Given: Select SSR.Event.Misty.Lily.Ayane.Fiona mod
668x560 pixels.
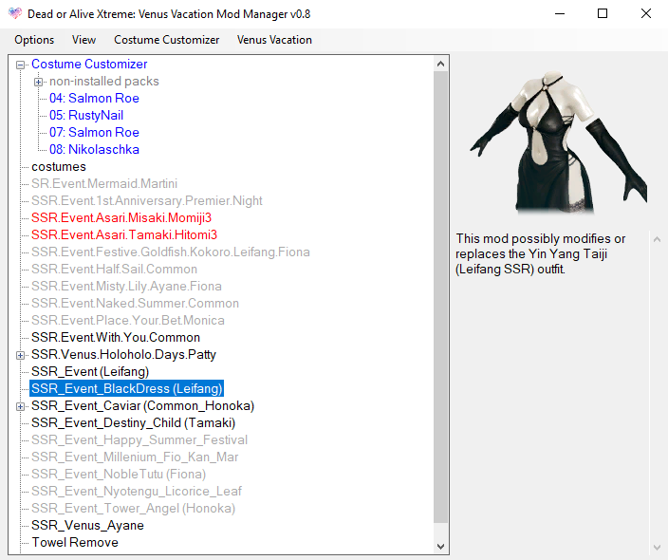Looking at the screenshot, I should pos(126,286).
